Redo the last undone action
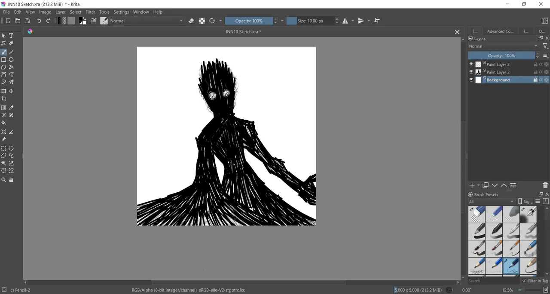Viewport: 550px width, 294px height. [49, 21]
